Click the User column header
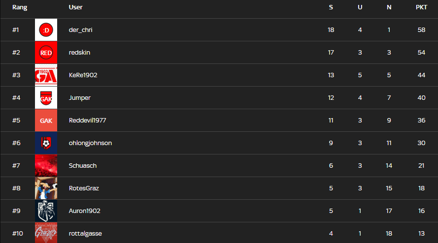 [75, 7]
